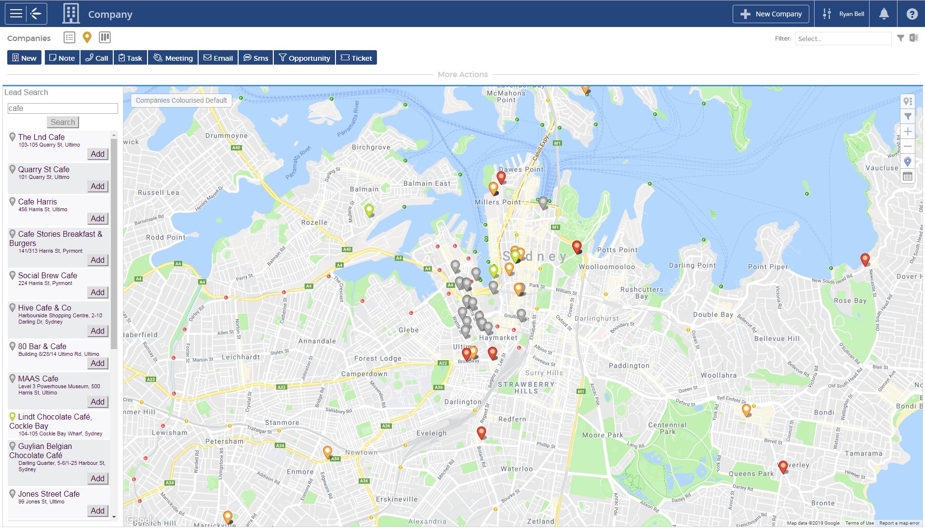Image resolution: width=925 pixels, height=529 pixels.
Task: Add a Note from the action toolbar
Action: (62, 58)
